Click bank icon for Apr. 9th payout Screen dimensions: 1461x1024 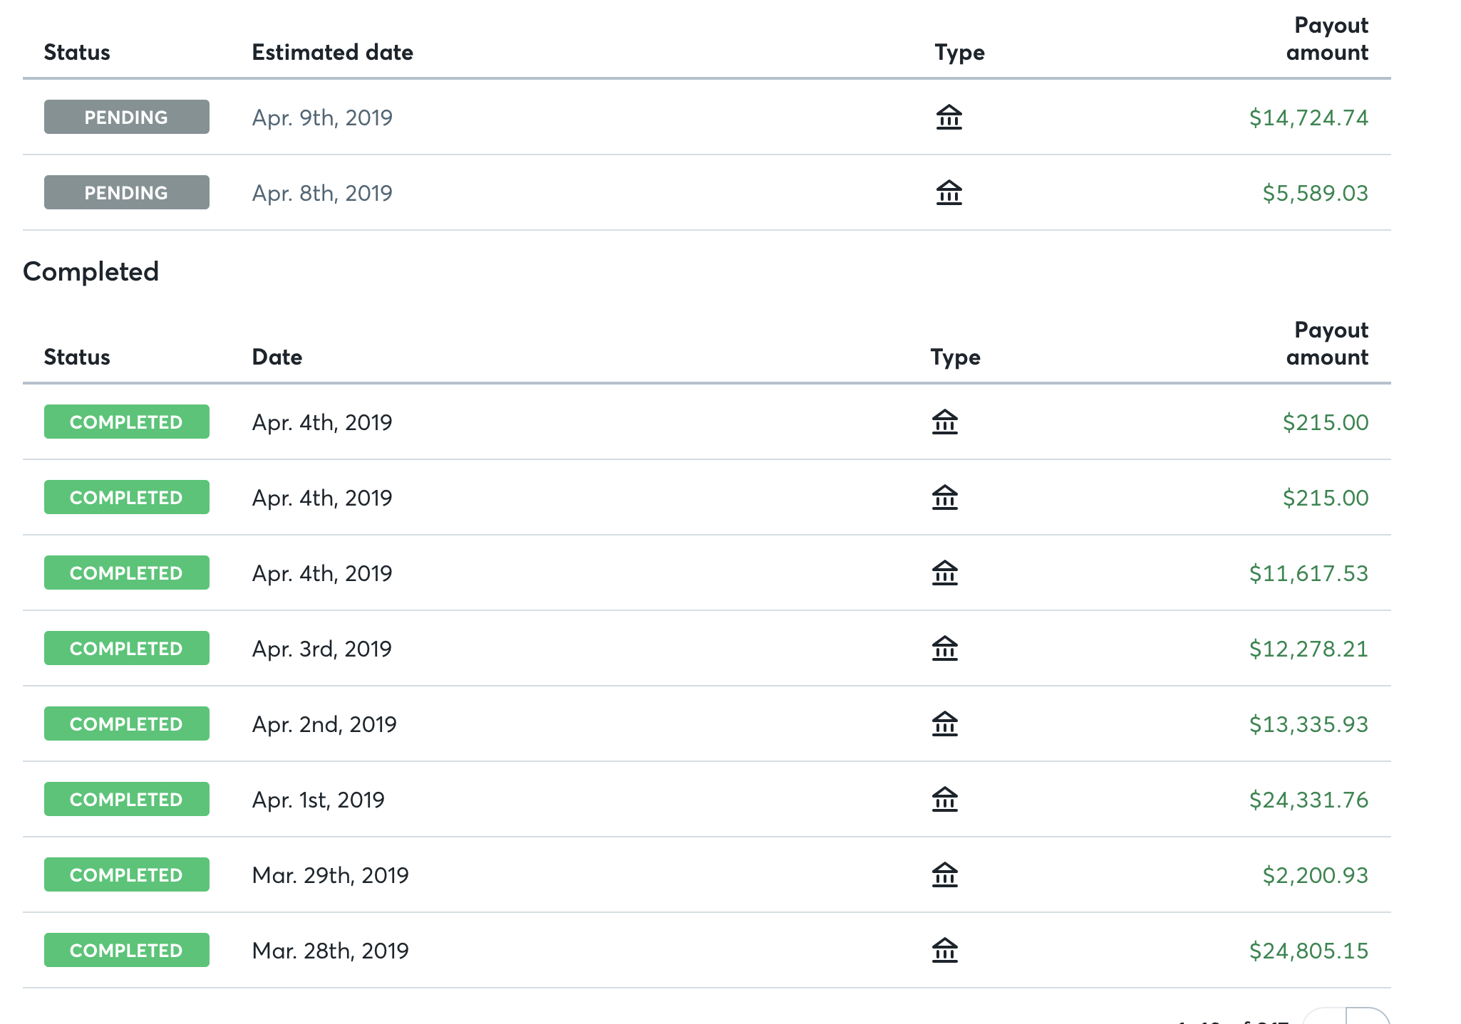[949, 117]
